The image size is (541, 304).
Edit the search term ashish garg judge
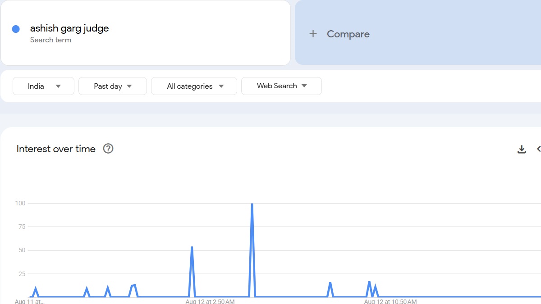(69, 28)
